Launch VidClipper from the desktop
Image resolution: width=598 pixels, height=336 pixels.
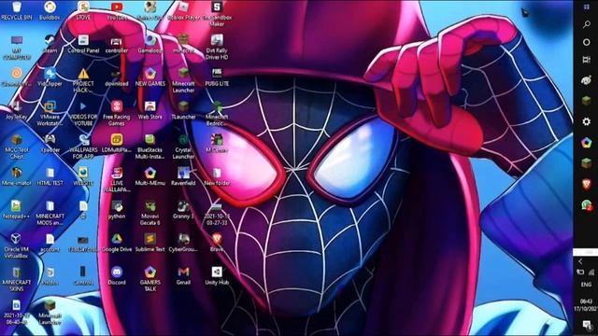coord(50,77)
